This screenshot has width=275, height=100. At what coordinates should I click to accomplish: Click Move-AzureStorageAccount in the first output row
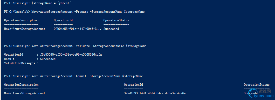[25, 29]
